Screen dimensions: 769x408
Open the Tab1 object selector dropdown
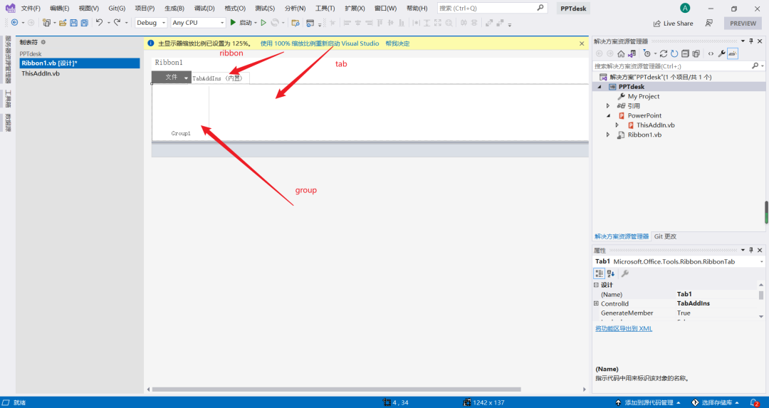(x=761, y=262)
